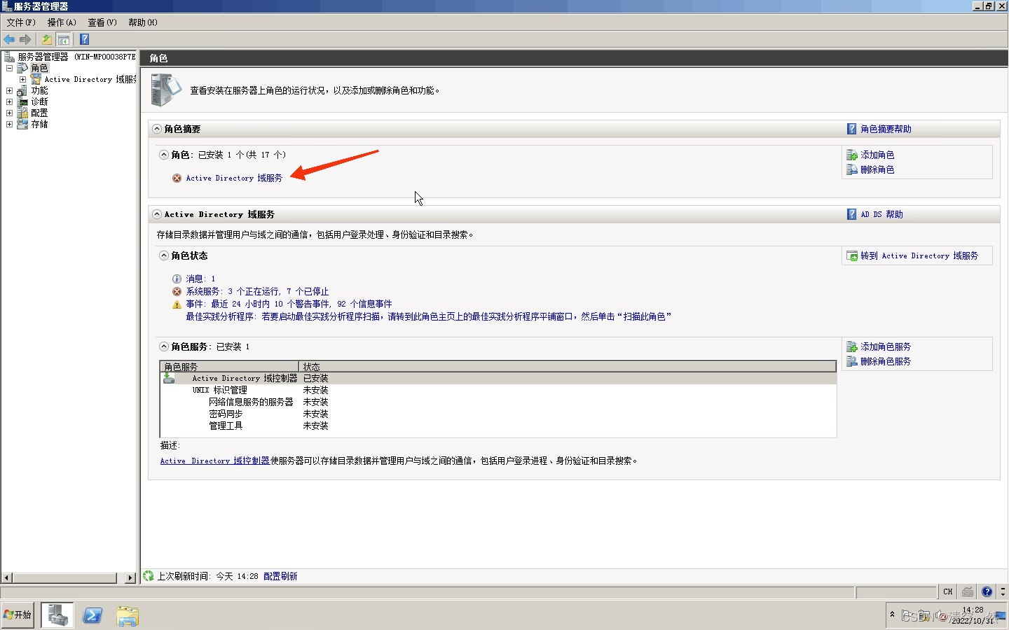The image size is (1009, 630).
Task: Show hidden tray icons arrow
Action: point(892,614)
